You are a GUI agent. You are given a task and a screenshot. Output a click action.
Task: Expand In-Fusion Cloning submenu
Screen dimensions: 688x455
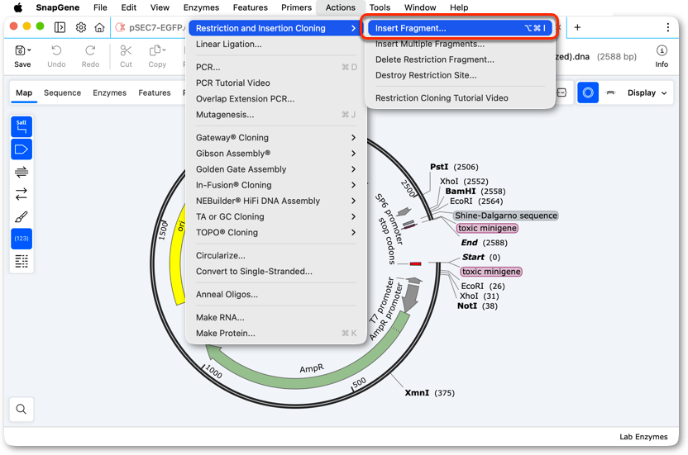tap(275, 185)
